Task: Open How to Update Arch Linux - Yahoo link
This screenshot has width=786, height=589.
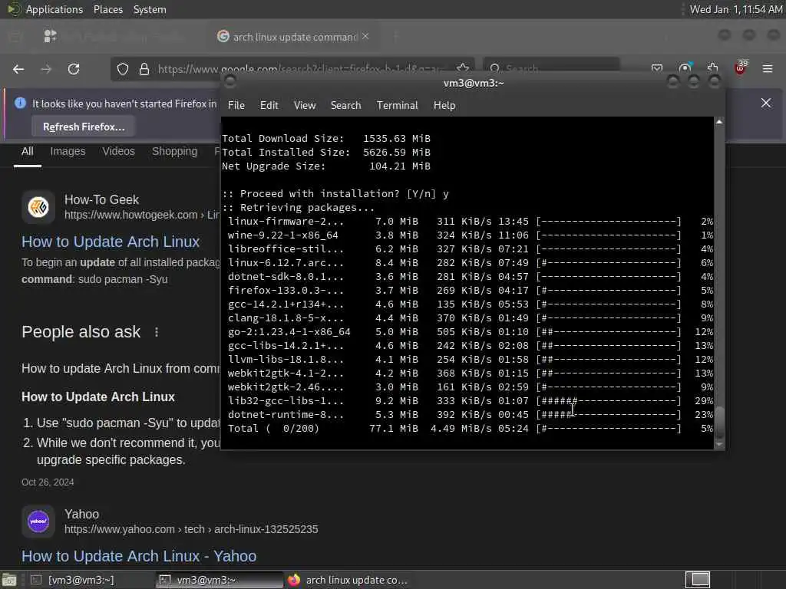Action: coord(139,556)
